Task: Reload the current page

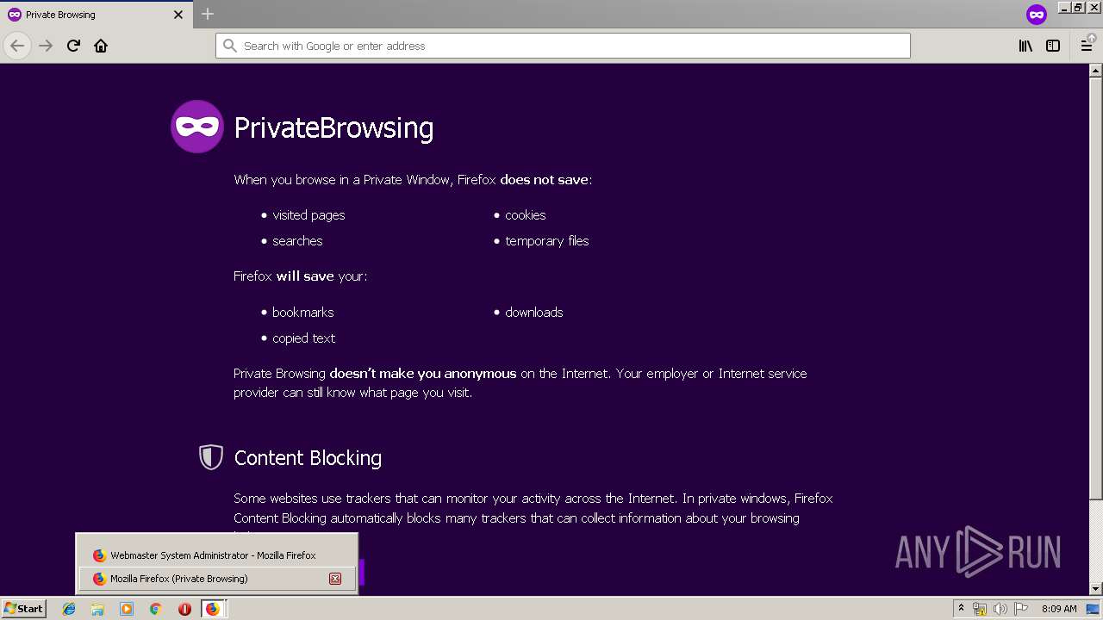Action: tap(73, 46)
